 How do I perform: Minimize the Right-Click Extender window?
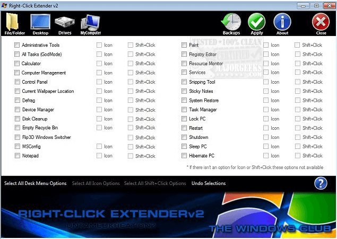click(303, 6)
